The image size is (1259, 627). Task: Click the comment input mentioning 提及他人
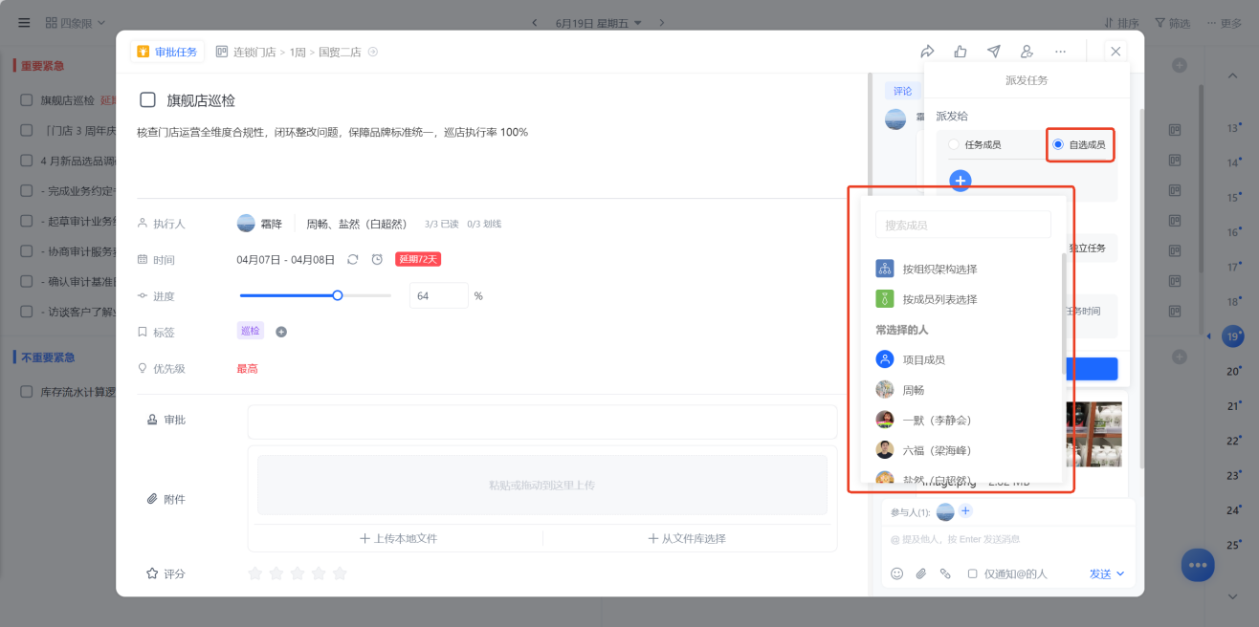(x=1008, y=539)
